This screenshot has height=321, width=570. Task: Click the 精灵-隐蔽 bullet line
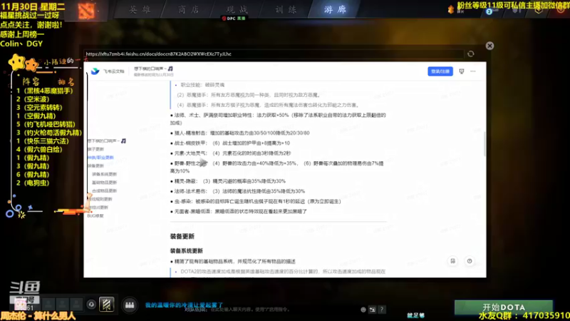tap(228, 181)
